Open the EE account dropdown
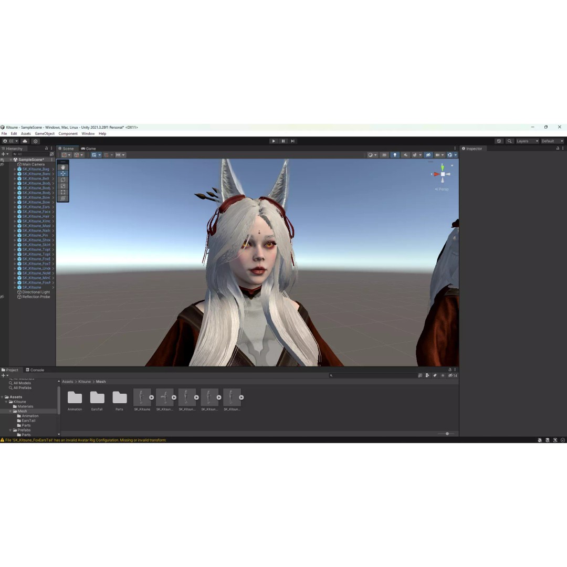Screen dimensions: 567x567 click(x=10, y=141)
